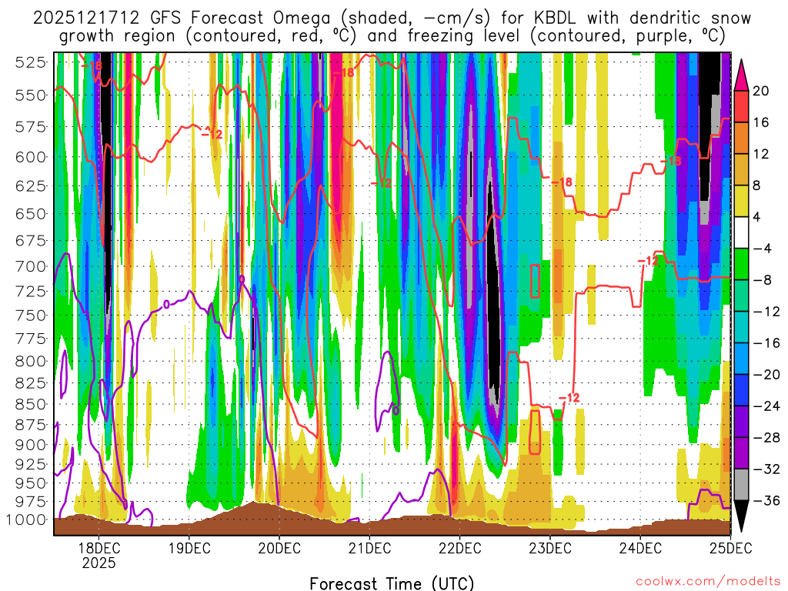Select the year 2025 below 18DEC

click(98, 563)
